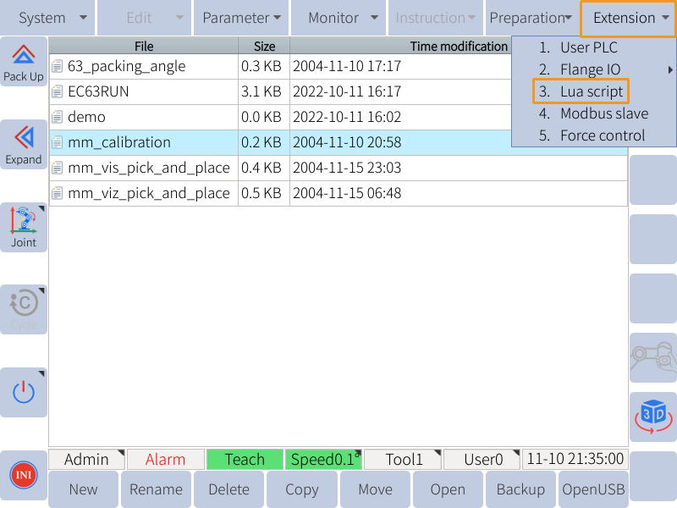This screenshot has height=508, width=677.
Task: Select the mm_vis_pick_and_place file name
Action: 149,168
